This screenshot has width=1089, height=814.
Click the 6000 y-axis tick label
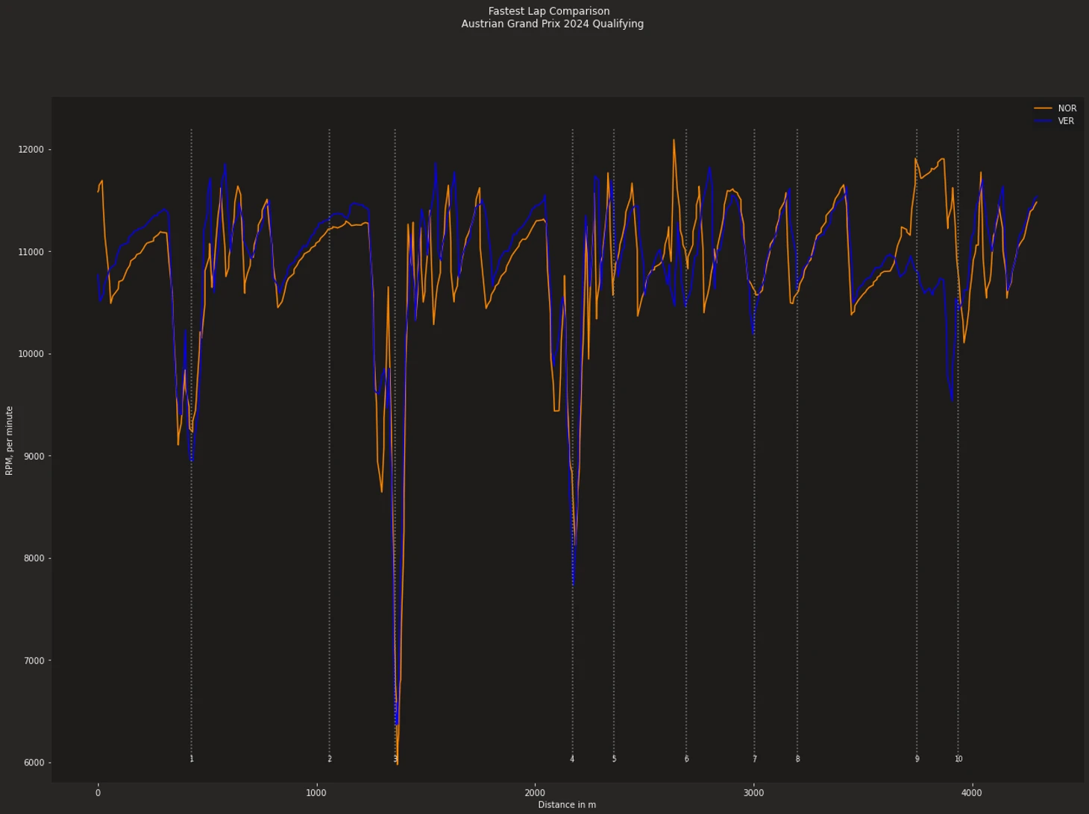click(x=34, y=763)
